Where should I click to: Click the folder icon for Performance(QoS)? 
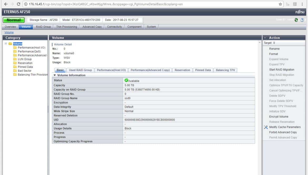pyautogui.click(x=15, y=51)
